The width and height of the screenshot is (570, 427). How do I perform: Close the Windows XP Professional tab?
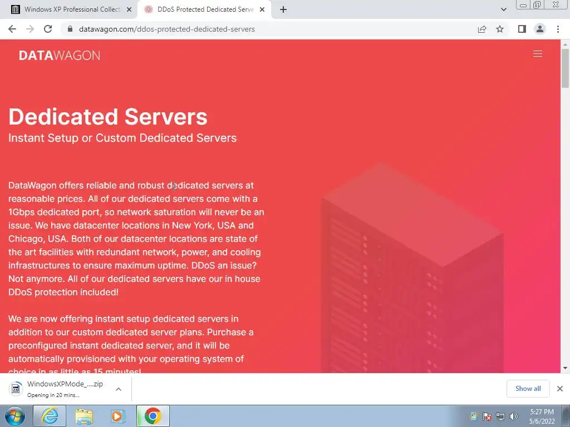pos(129,9)
